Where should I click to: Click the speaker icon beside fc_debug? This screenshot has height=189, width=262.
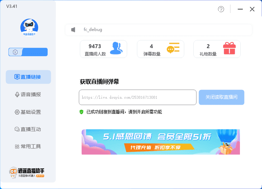point(73,30)
